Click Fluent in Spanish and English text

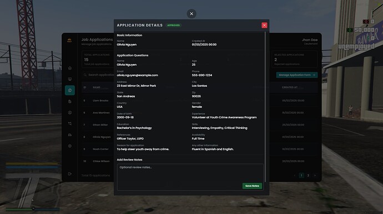pyautogui.click(x=213, y=149)
